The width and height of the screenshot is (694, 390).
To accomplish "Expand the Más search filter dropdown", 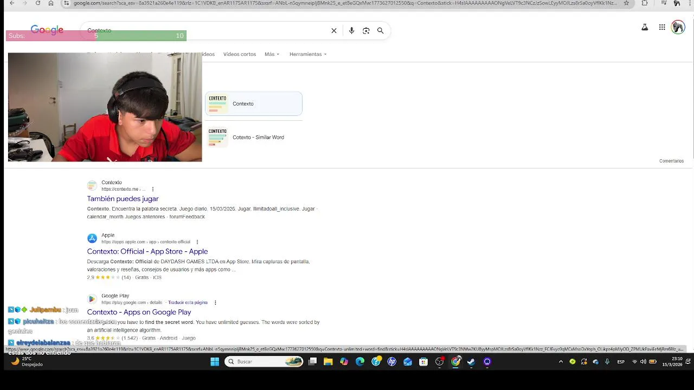I will [272, 54].
